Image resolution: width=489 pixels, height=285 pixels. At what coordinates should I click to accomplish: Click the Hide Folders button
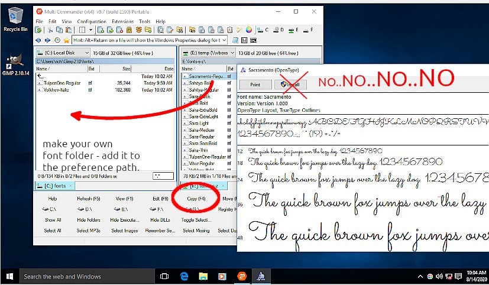point(89,220)
